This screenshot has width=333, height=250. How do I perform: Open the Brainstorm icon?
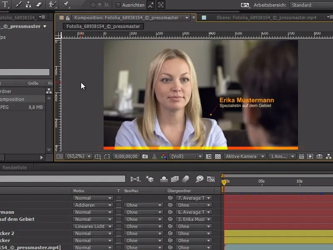point(200,179)
